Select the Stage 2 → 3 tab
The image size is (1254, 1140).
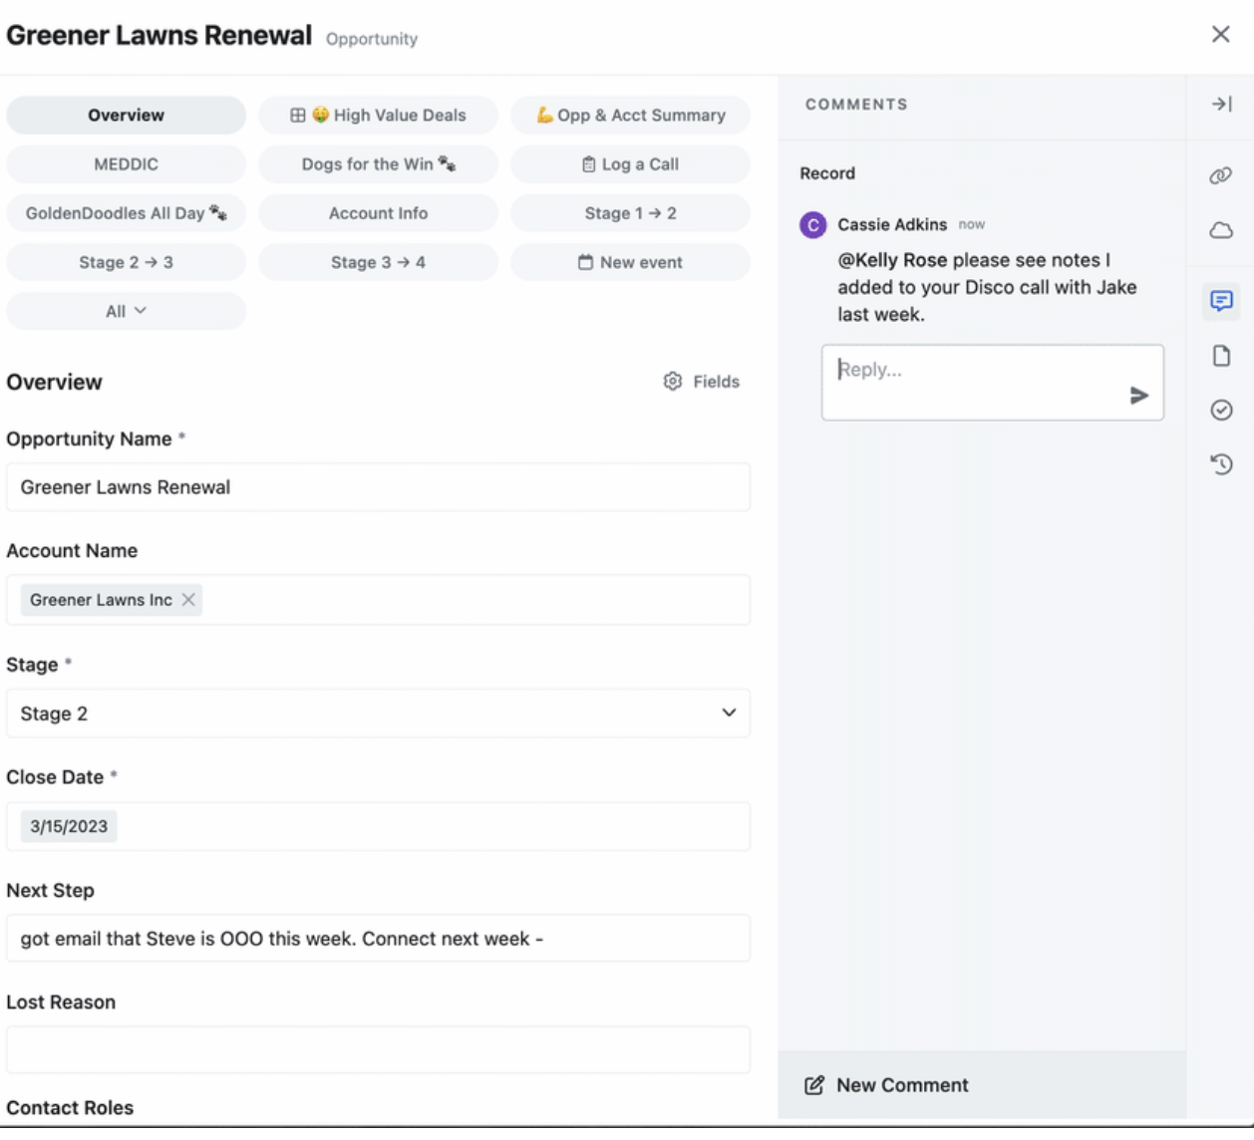126,262
